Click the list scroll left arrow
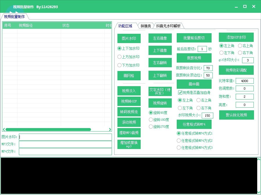Image resolution: width=261 pixels, height=195 pixels. point(4,130)
